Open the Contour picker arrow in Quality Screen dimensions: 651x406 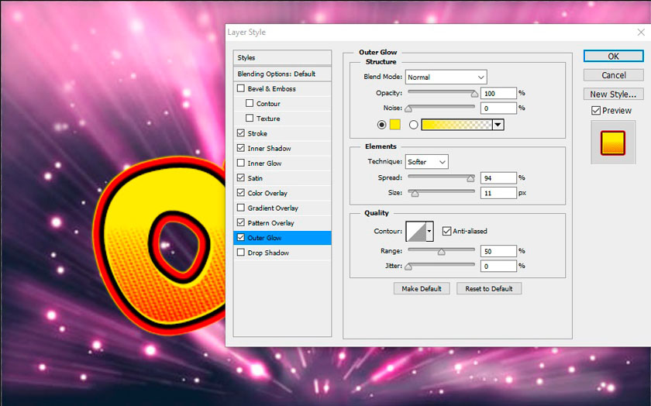[x=429, y=231]
